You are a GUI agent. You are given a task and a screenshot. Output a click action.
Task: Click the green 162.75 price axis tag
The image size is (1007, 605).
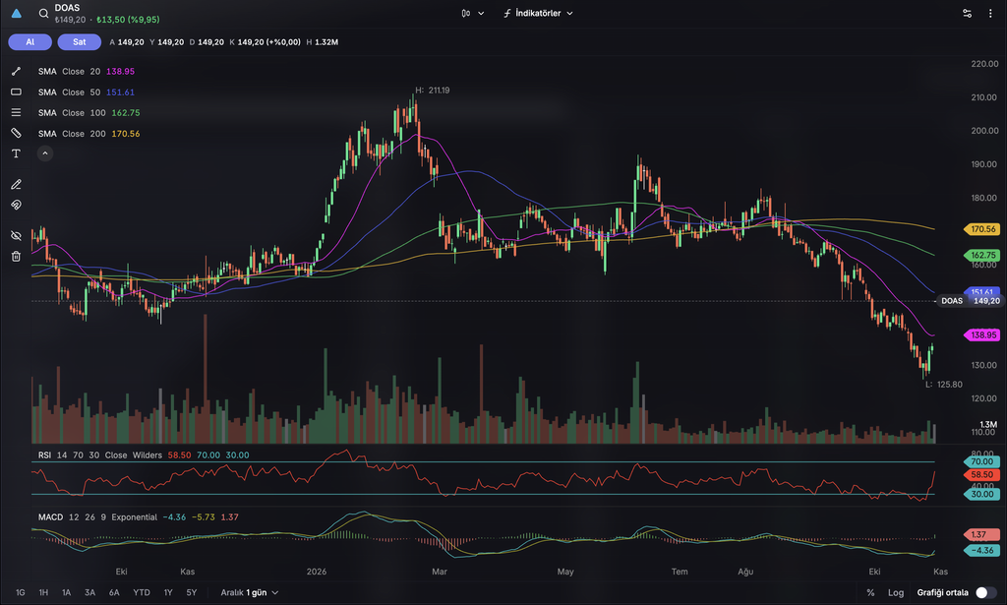[982, 255]
